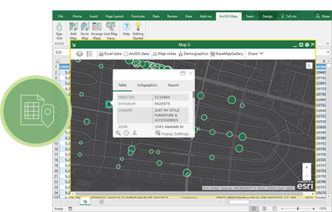Click the Map 5 undock arrow icon
Viewport: 332px width, 212px height.
pyautogui.click(x=74, y=45)
